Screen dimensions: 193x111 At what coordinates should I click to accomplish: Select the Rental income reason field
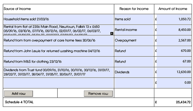coord(134,30)
